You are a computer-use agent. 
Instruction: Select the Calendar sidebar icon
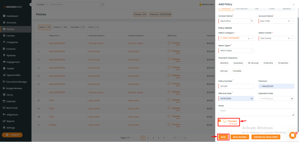point(4,101)
